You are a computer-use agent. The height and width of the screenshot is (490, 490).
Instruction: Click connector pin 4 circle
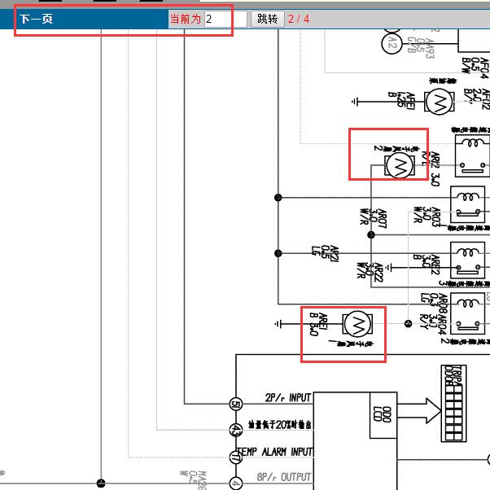236,483
